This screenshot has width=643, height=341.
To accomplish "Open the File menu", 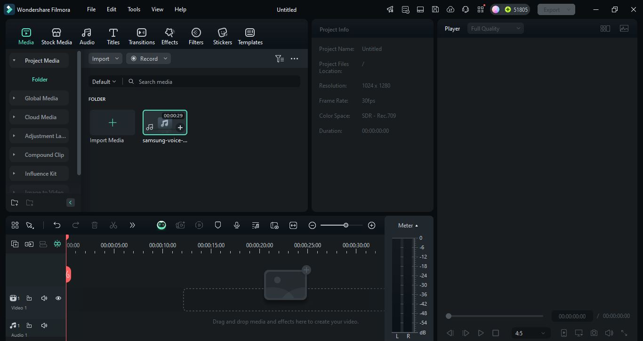I will pos(91,9).
